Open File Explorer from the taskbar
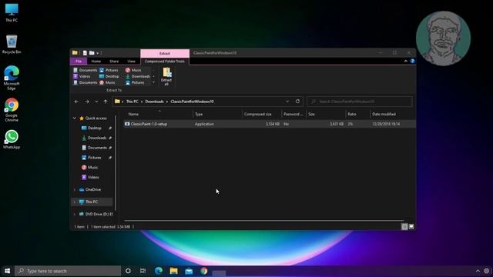493x277 pixels. [x=173, y=271]
